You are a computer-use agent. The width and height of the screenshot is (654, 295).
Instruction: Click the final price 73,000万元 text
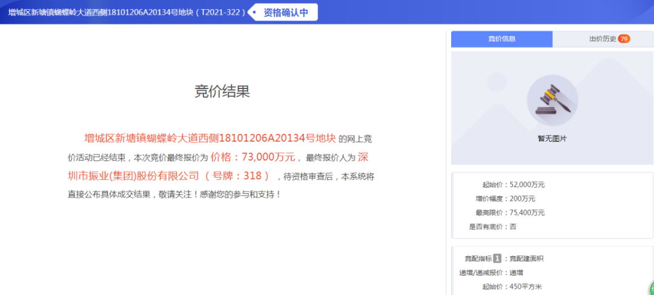[x=253, y=157]
